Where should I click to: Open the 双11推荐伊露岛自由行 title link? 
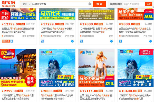(18, 97)
